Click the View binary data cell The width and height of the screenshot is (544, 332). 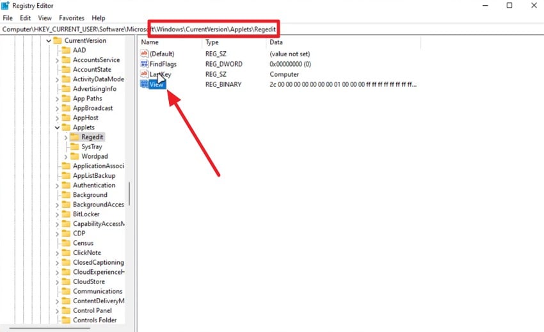pos(343,84)
